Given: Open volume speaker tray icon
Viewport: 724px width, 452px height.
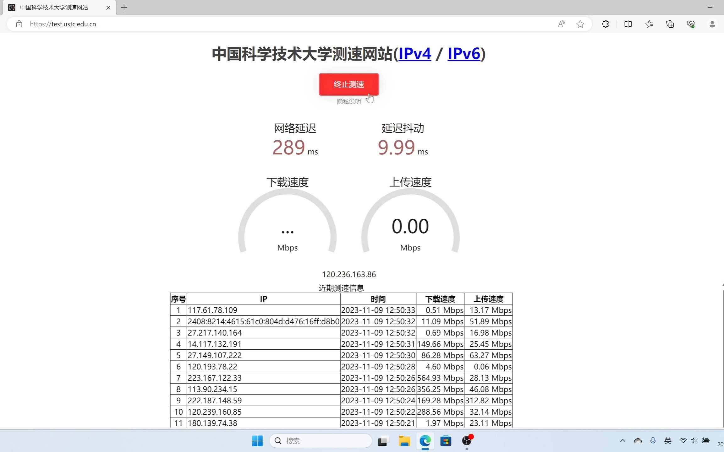Looking at the screenshot, I should pos(694,441).
